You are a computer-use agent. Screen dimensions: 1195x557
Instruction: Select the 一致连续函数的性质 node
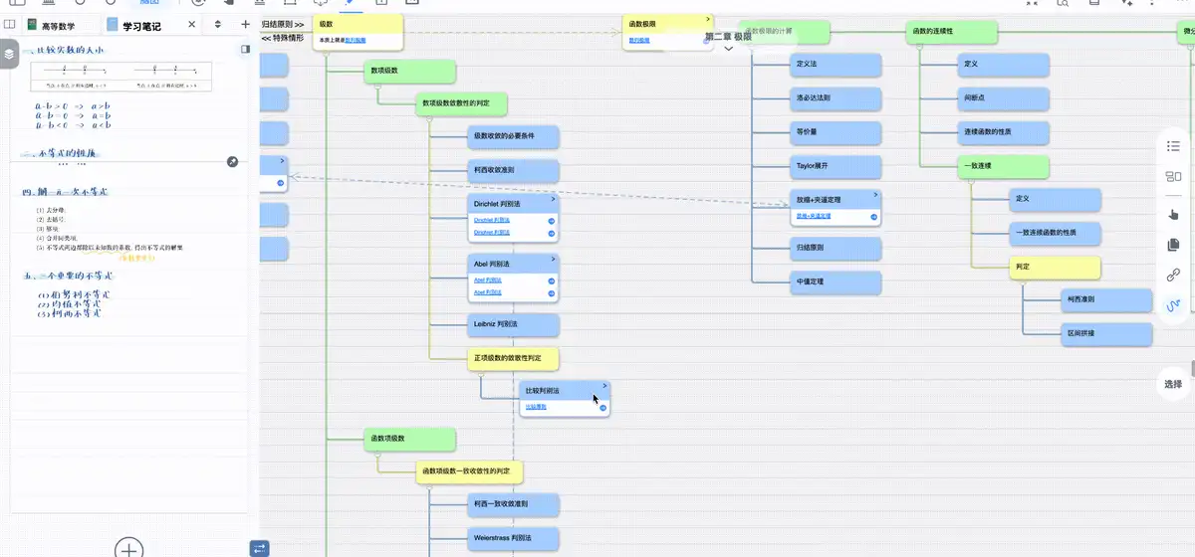pyautogui.click(x=1055, y=233)
